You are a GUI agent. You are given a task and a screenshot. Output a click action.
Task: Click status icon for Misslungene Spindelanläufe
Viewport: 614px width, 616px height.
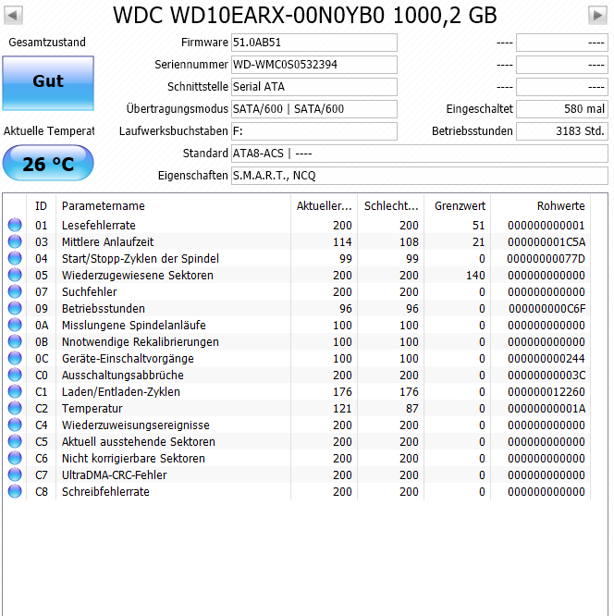click(x=15, y=325)
